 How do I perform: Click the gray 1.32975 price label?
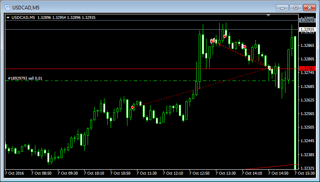(307, 21)
